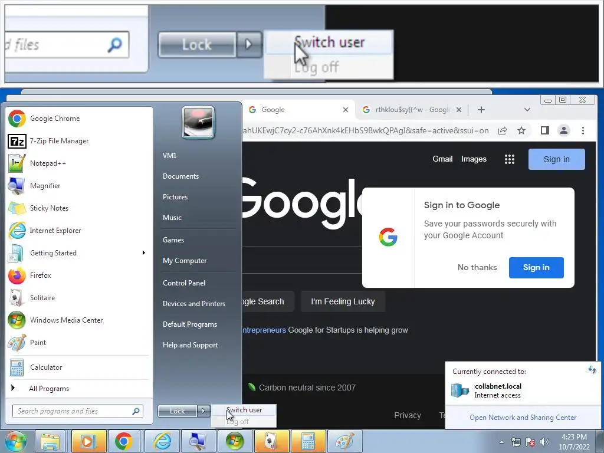Image resolution: width=604 pixels, height=453 pixels.
Task: Switch to the Google tab in Chrome
Action: [293, 110]
